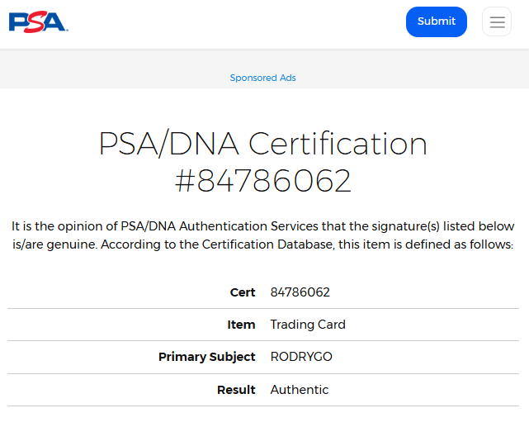Select the Authentic result value

pos(300,390)
